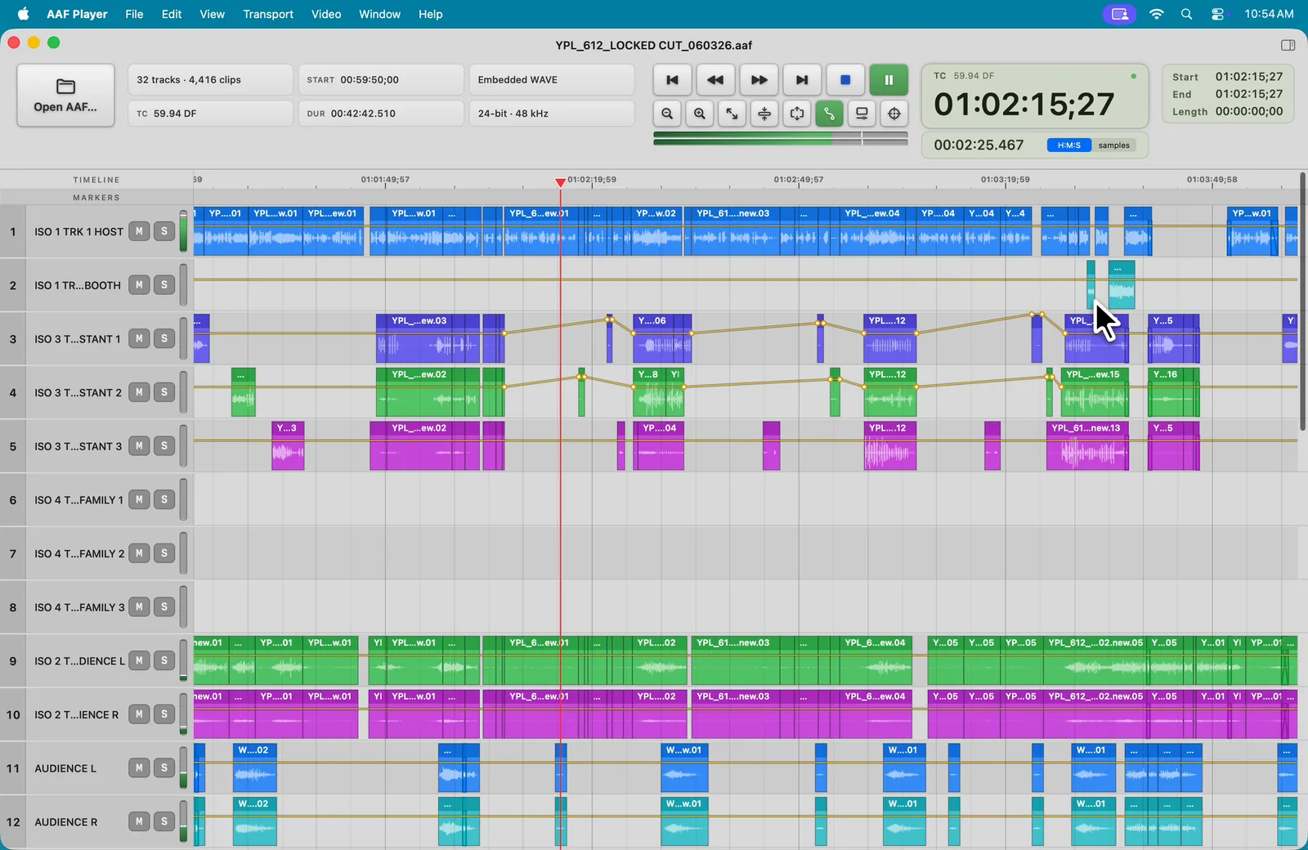This screenshot has width=1308, height=850.
Task: Mute the AUDIENCE L track
Action: click(139, 768)
